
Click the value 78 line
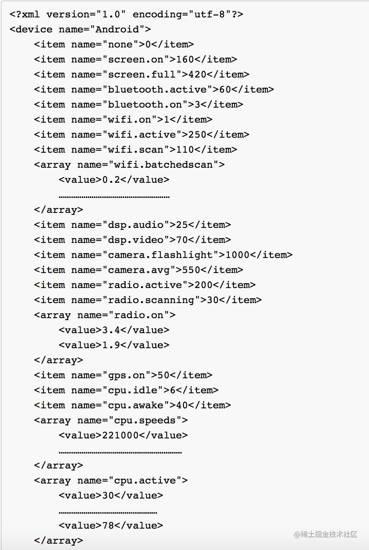(x=111, y=525)
